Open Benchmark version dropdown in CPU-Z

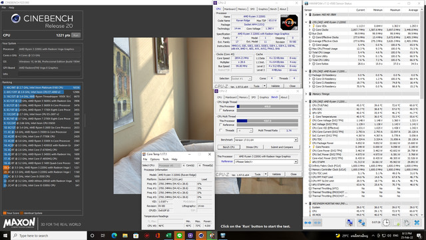pos(266,140)
